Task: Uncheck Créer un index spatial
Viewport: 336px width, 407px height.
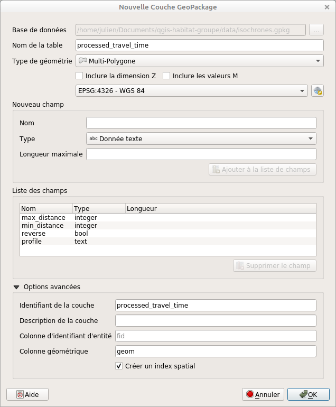Action: pyautogui.click(x=119, y=366)
